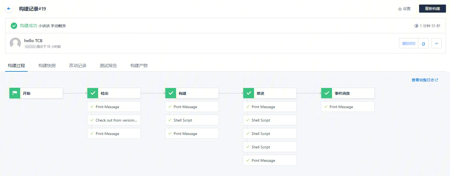Click the green checkmark on the 检出 stage
The image size is (450, 176).
[x=93, y=93]
